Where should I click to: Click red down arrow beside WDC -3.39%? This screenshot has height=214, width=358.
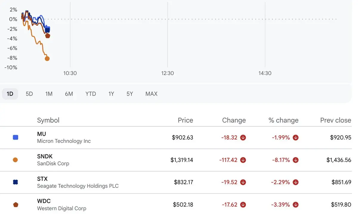296,205
